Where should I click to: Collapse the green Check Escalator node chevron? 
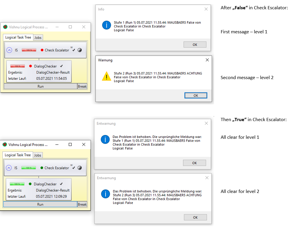(9, 168)
